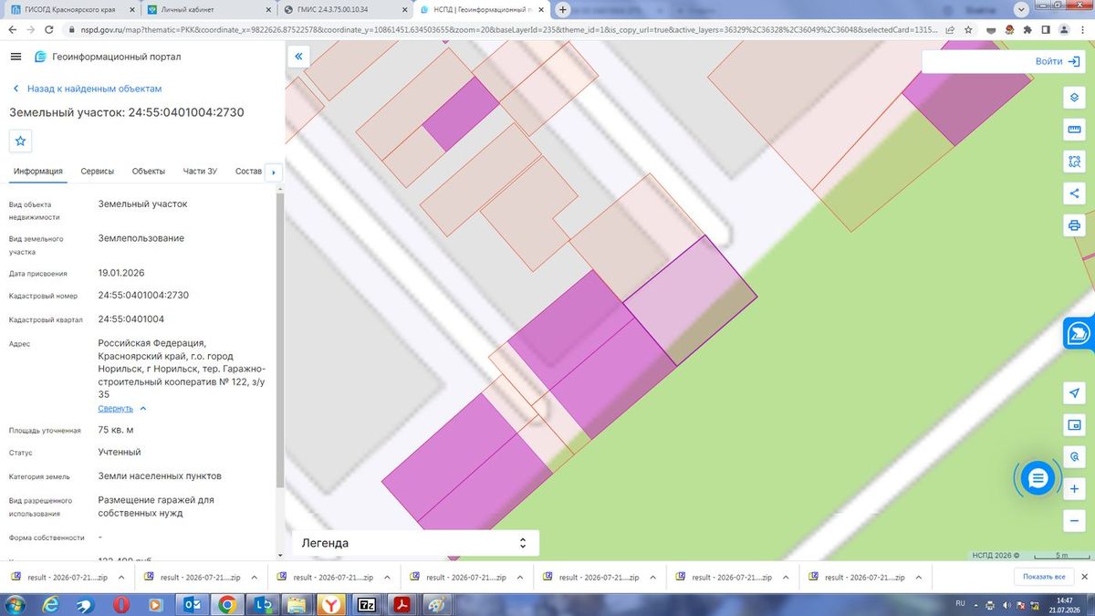The image size is (1095, 616).
Task: Switch to the Сервисы tab
Action: [97, 172]
